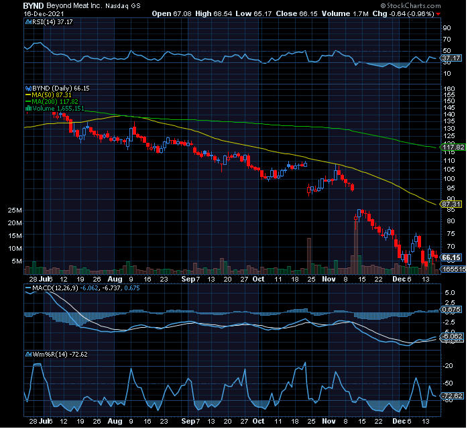The width and height of the screenshot is (470, 429).
Task: Click the High 68.54 value
Action: click(x=213, y=14)
